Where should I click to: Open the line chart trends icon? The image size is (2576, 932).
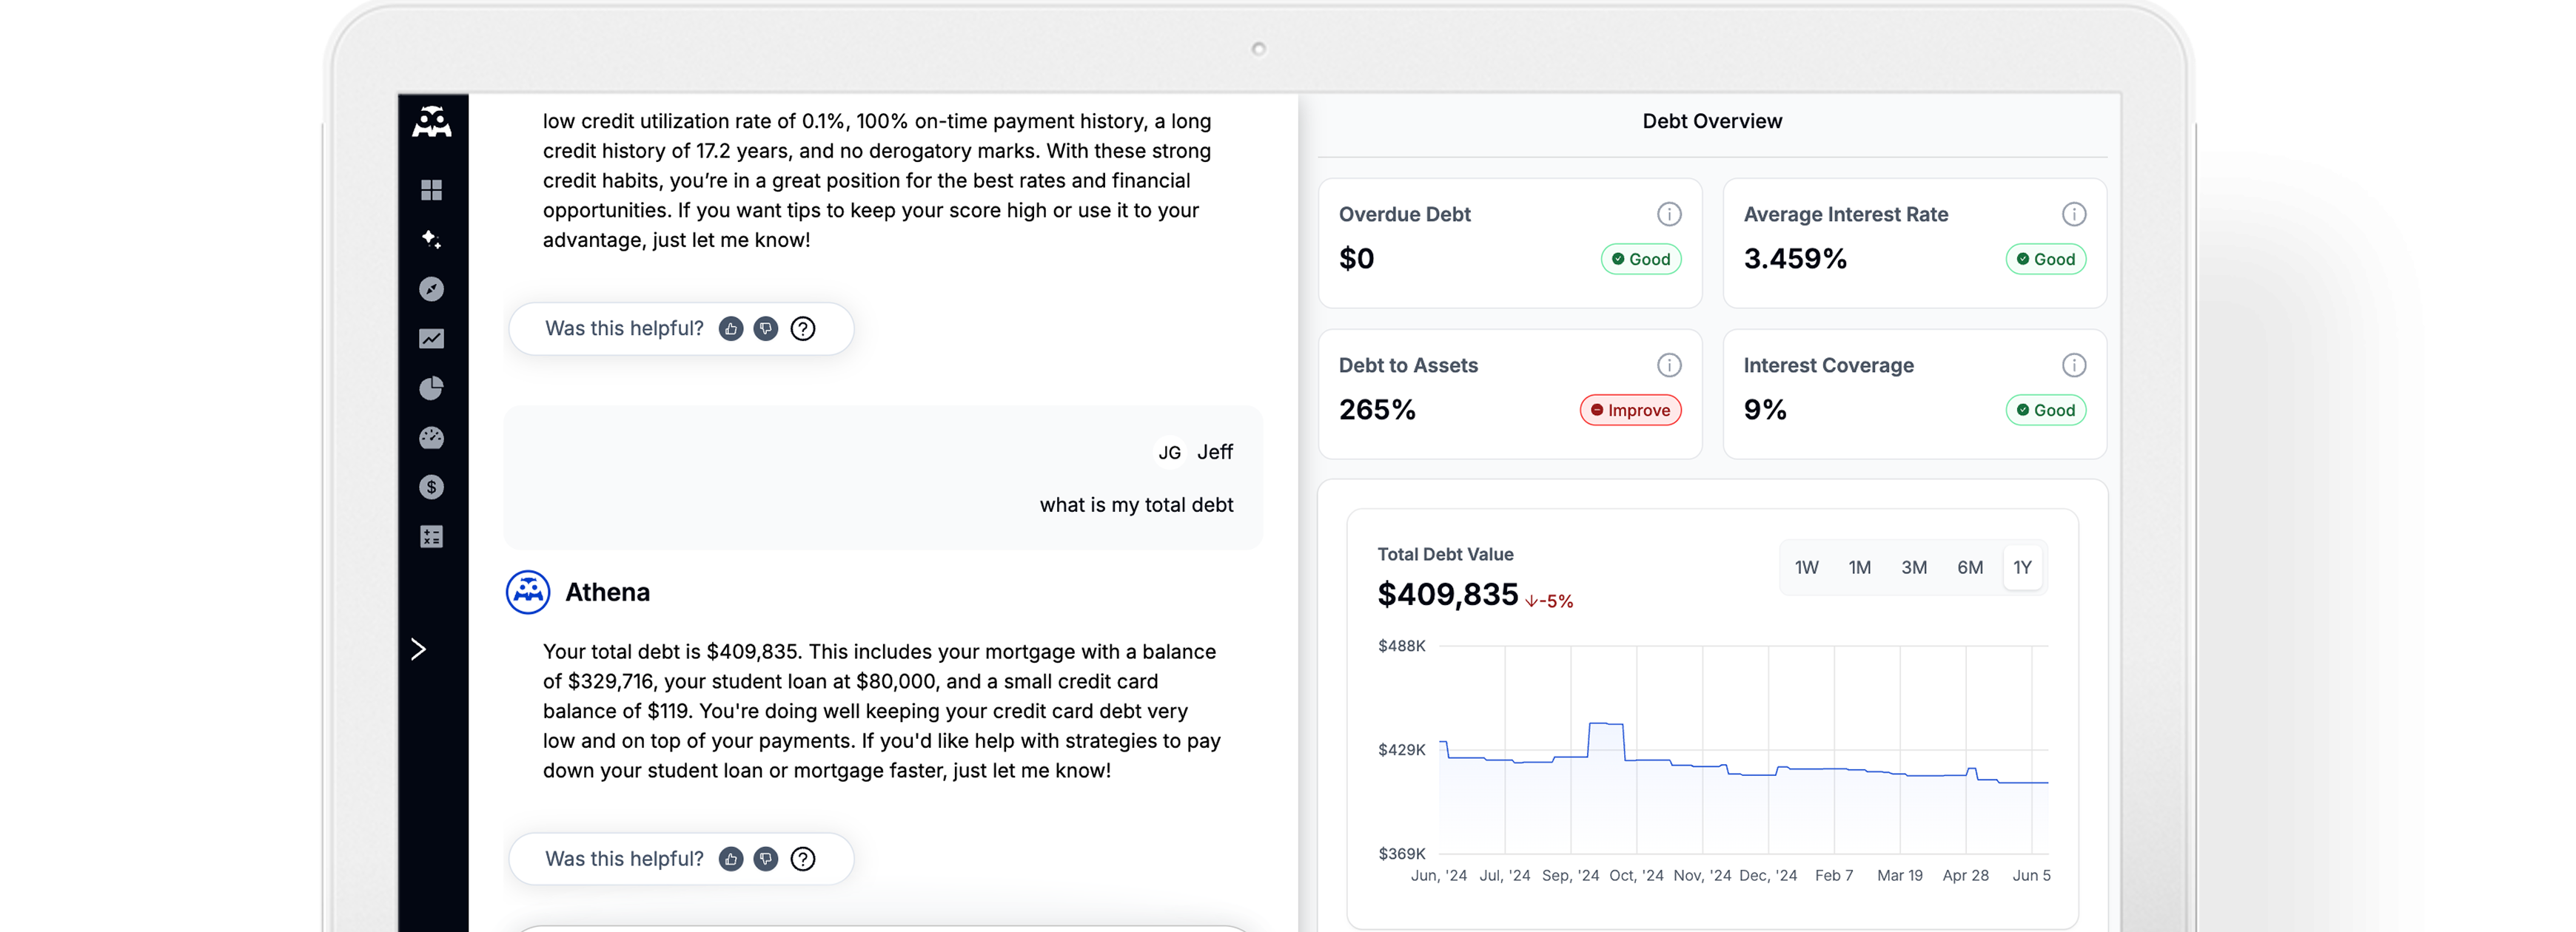point(432,339)
